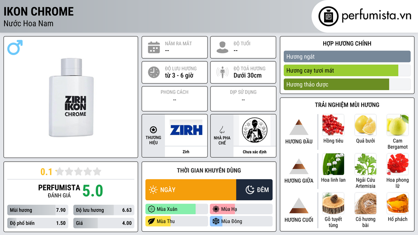Click the leaf icon for Mùa Thu
The image size is (418, 235).
[x=151, y=221]
